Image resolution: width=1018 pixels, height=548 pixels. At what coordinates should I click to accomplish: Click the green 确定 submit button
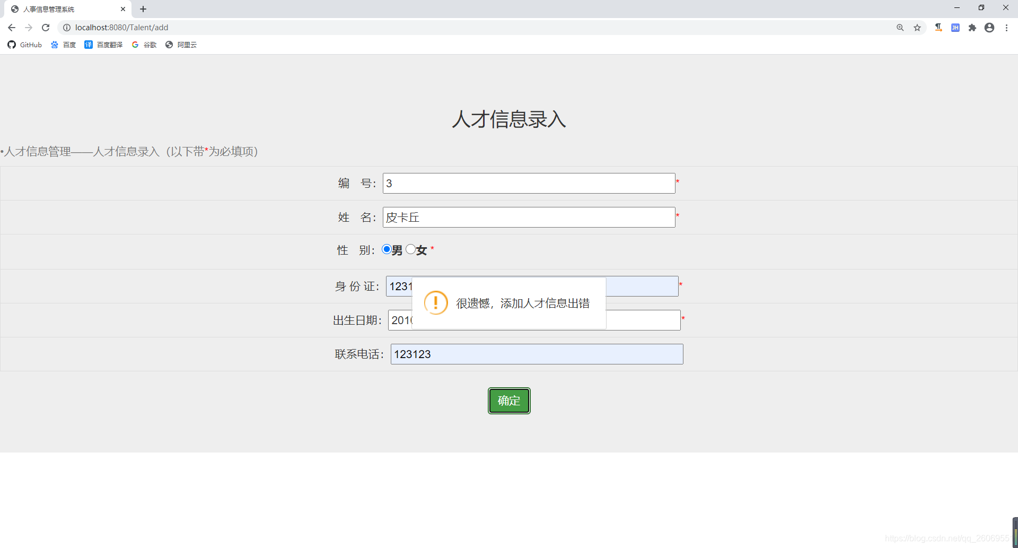[509, 401]
